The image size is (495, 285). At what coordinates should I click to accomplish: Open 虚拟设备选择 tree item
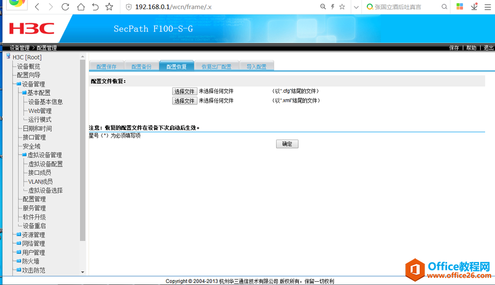[x=46, y=191]
